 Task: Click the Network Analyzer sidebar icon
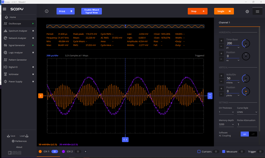coord(5,38)
